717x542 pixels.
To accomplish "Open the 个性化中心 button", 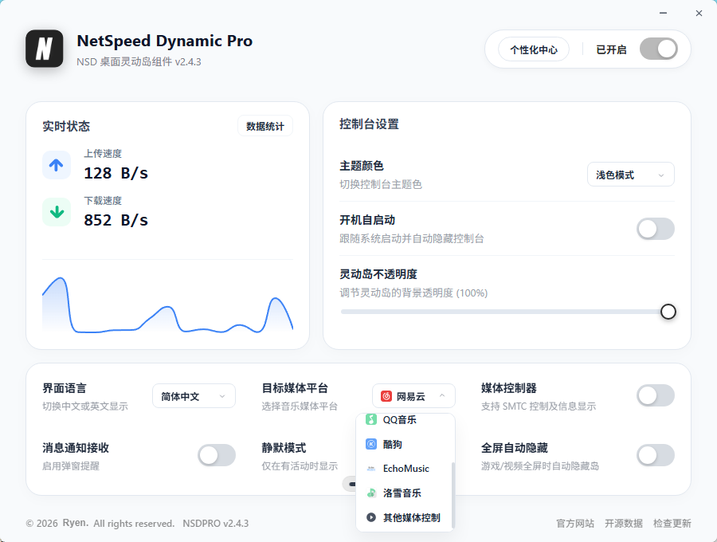I will point(534,49).
